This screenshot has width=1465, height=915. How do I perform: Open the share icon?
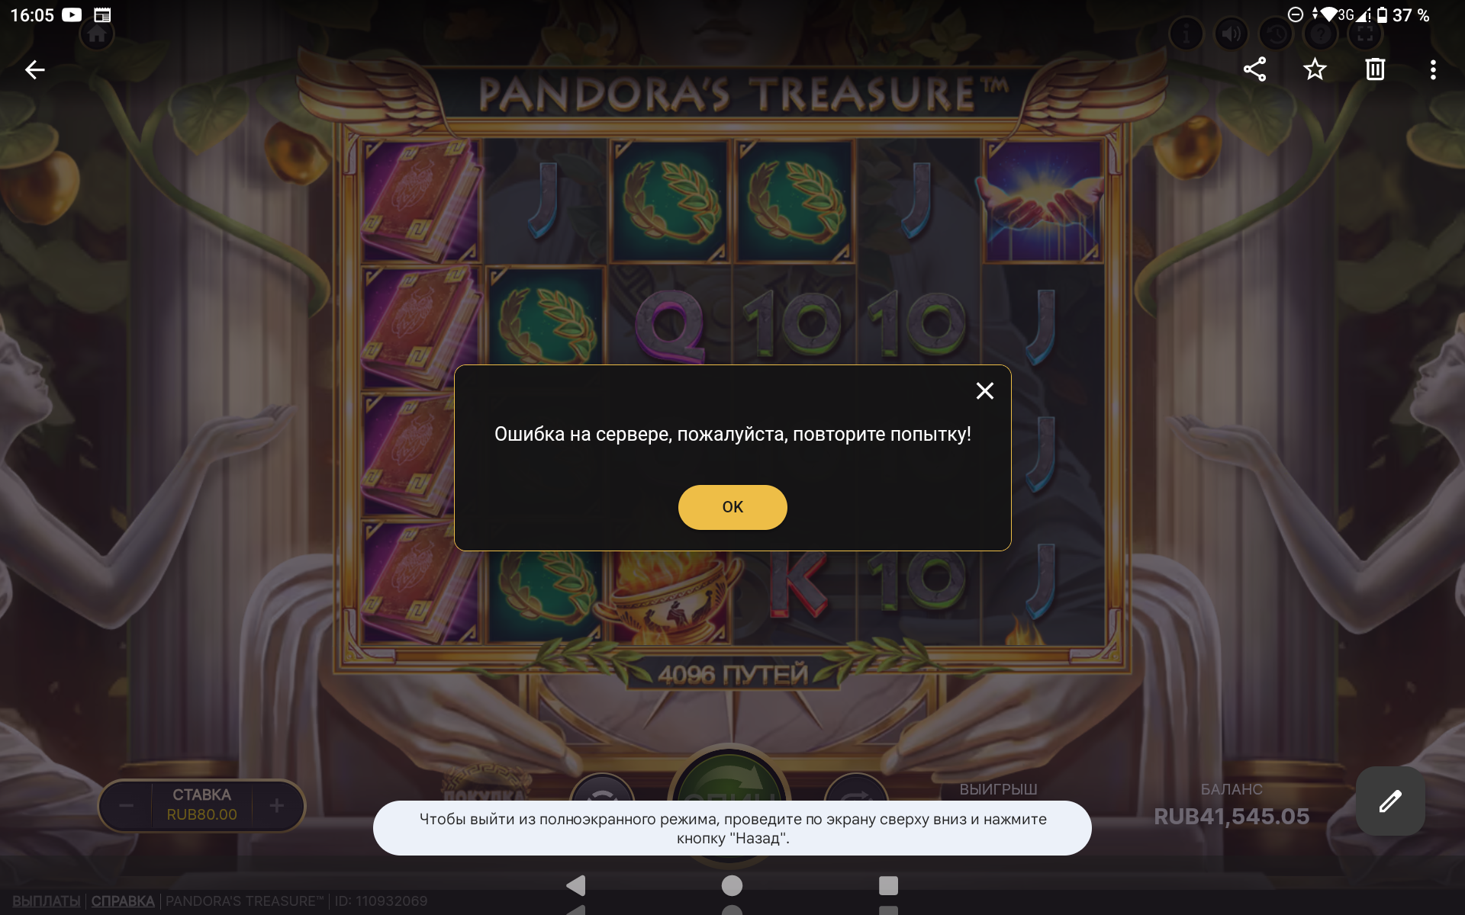(1254, 69)
